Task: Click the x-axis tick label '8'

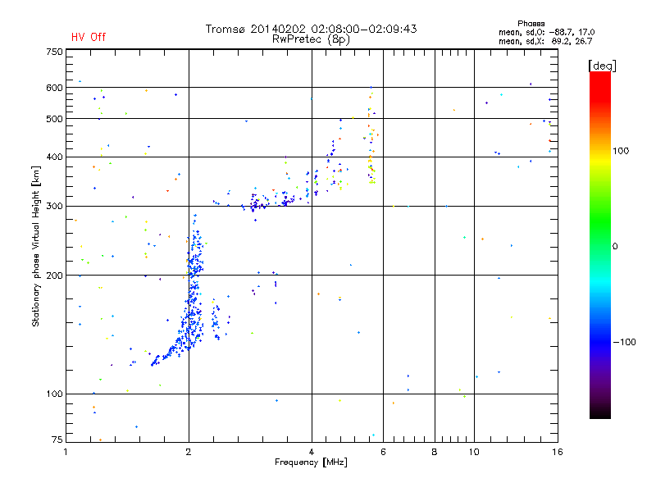Action: pos(435,452)
